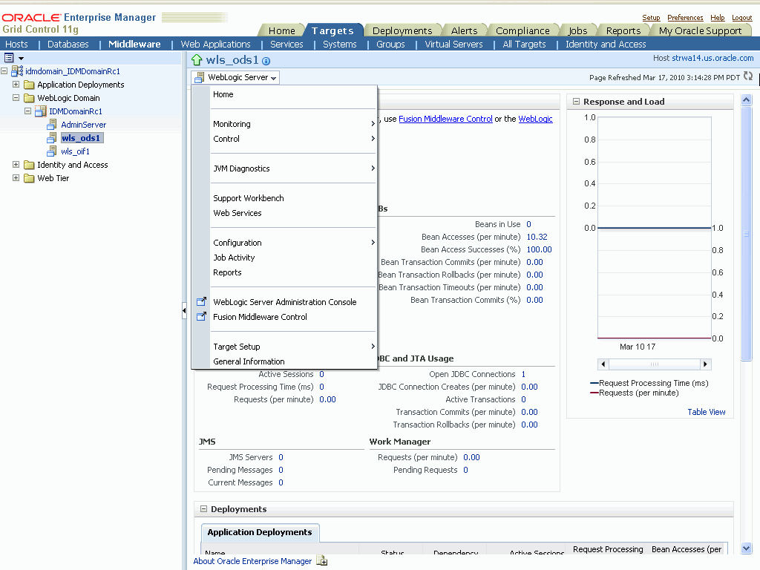Open the Table View link
Screen dimensions: 760x570
click(x=707, y=412)
